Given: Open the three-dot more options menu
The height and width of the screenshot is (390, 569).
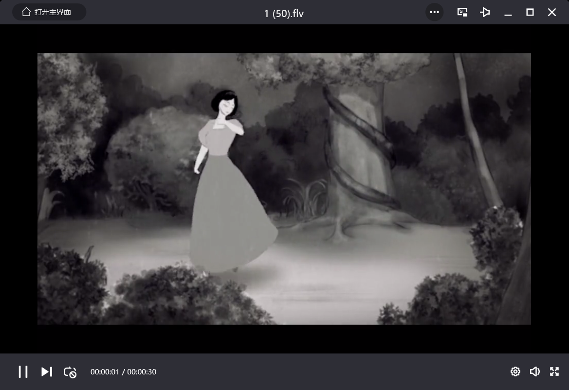Looking at the screenshot, I should (x=434, y=12).
